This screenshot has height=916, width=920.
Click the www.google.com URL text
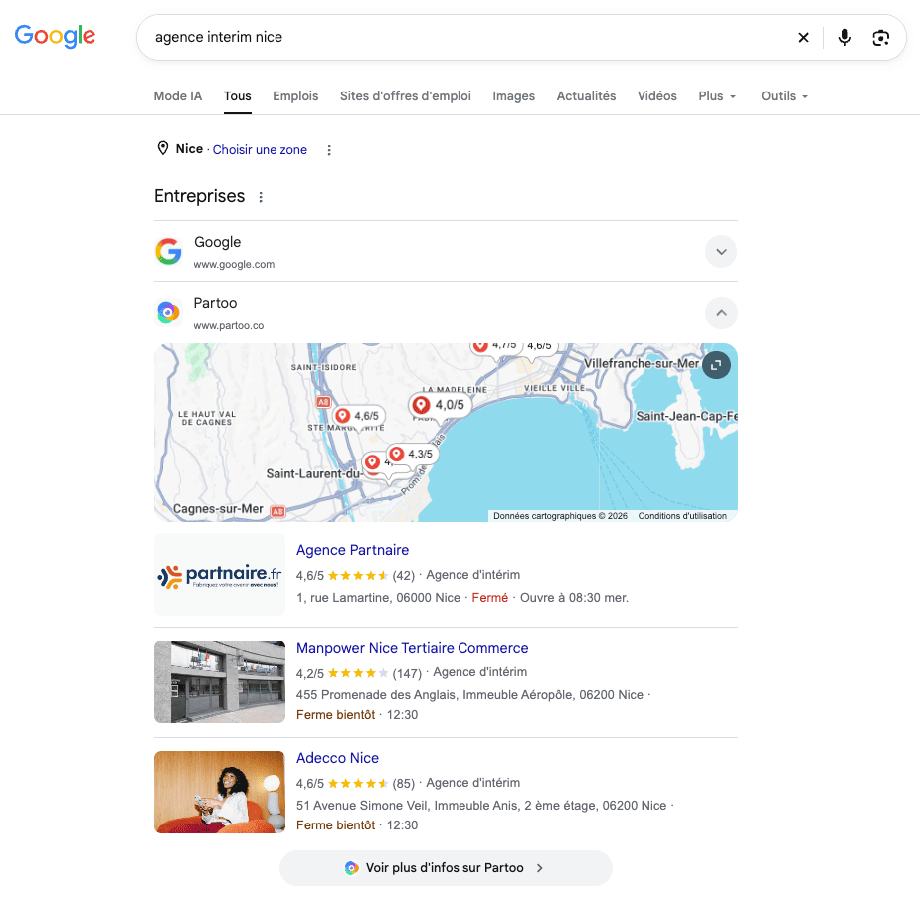click(x=234, y=265)
